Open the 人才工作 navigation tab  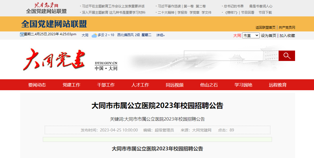(140, 85)
